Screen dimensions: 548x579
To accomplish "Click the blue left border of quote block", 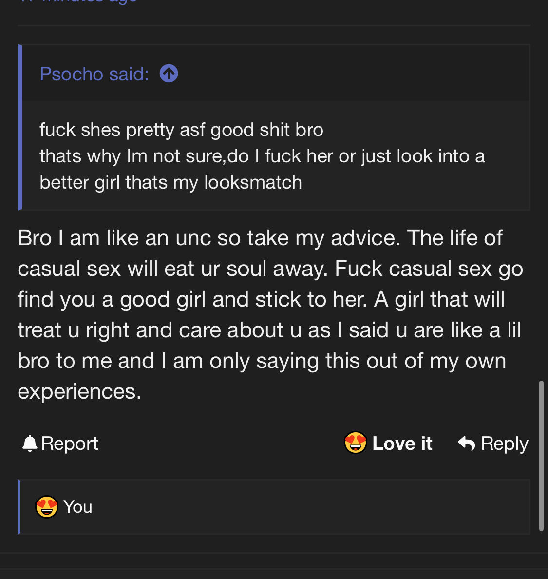I will pos(19,127).
